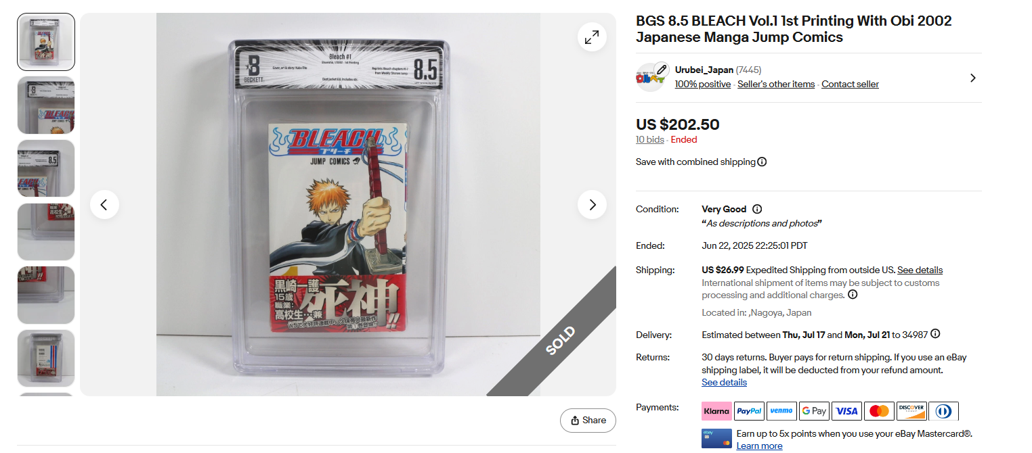This screenshot has width=1032, height=453.
Task: Click the customs processing info icon
Action: coord(853,295)
